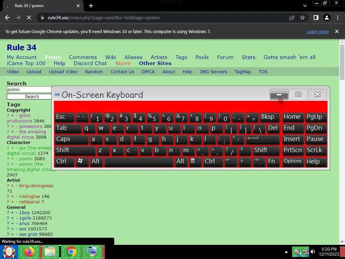Viewport: 345px width, 259px height.
Task: Click the Bksp key on keyboard
Action: 270,117
